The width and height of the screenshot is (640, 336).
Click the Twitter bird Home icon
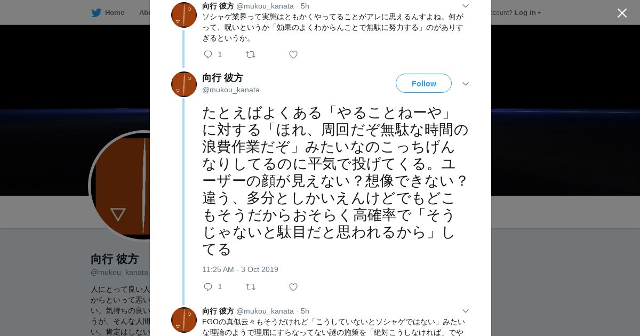(96, 13)
